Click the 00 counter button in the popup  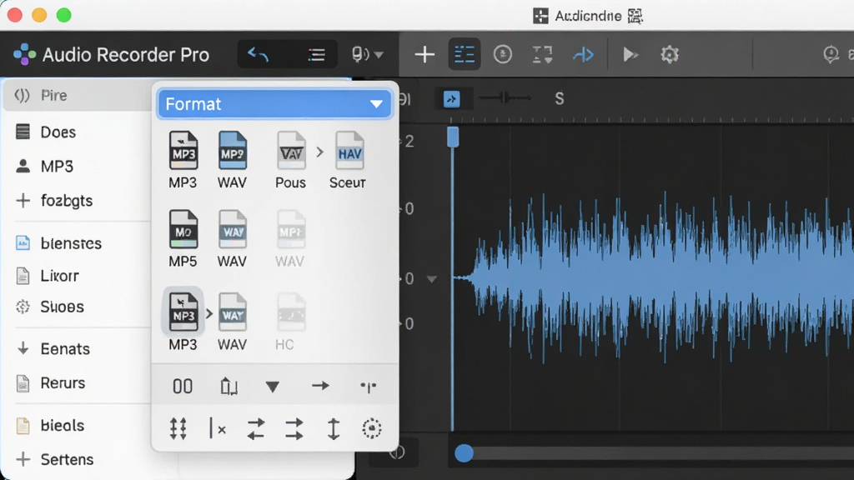point(183,387)
